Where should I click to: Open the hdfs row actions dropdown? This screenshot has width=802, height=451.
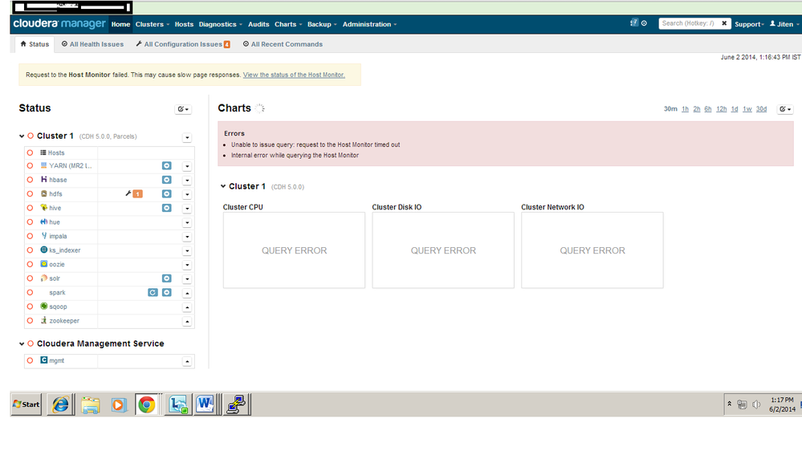click(x=187, y=194)
